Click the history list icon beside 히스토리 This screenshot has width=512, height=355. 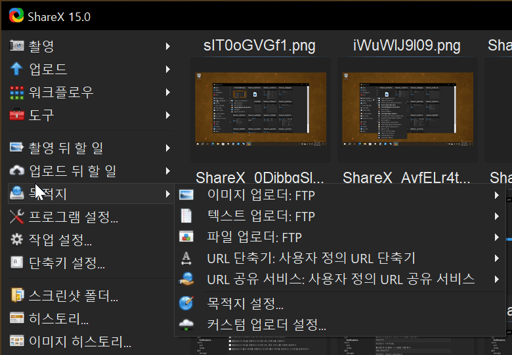pyautogui.click(x=16, y=318)
